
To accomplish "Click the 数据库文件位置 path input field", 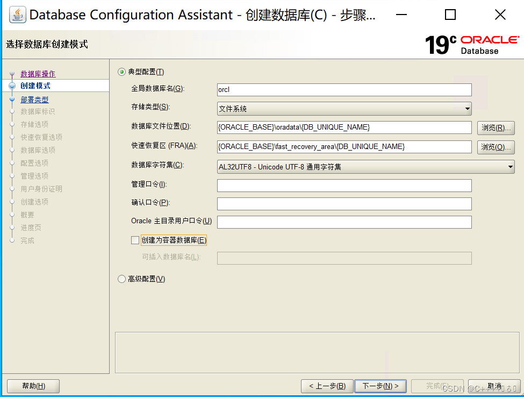I will coord(344,127).
